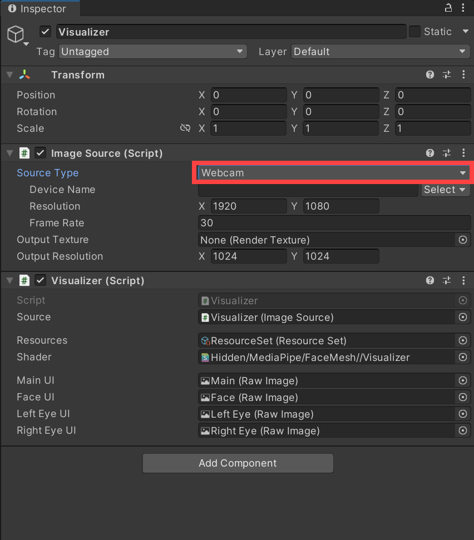Screen dimensions: 474x540
Task: Open Transform component context menu
Action: [463, 75]
